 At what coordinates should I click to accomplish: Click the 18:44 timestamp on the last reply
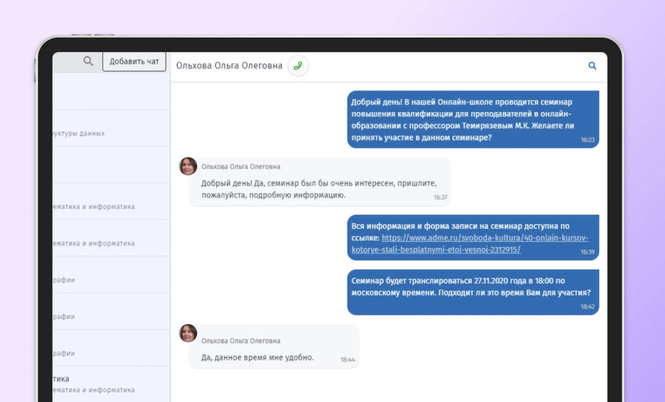pos(348,360)
